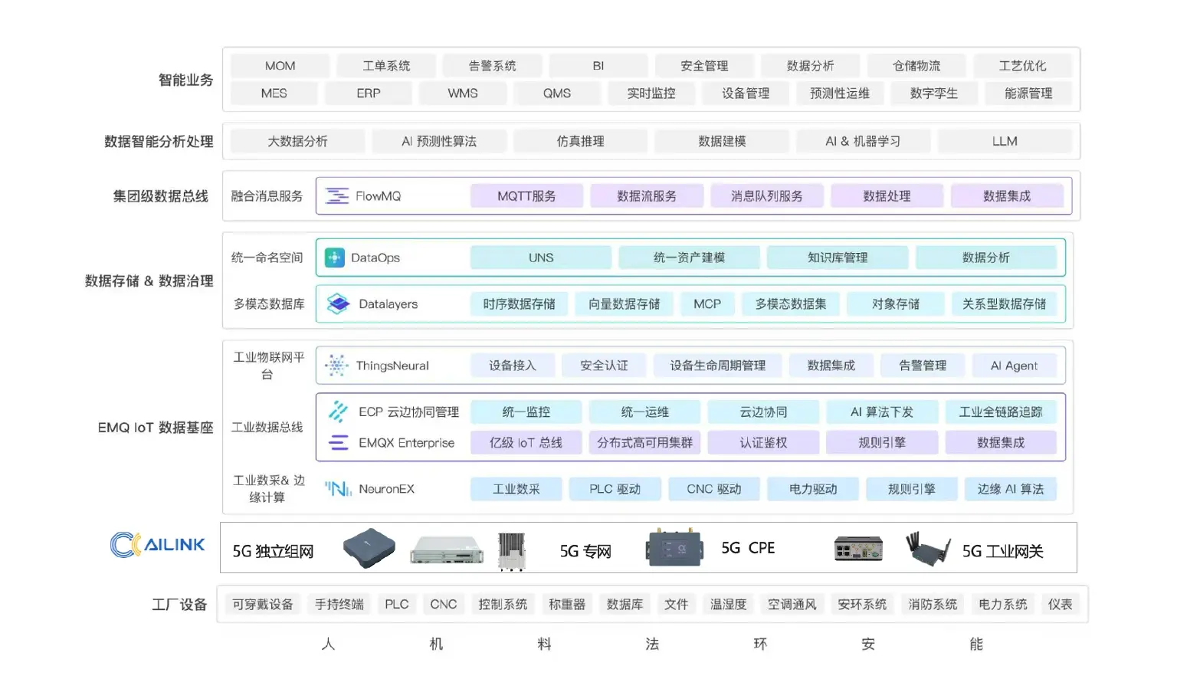The height and width of the screenshot is (692, 1177).
Task: Select the 5G CPE device image
Action: pyautogui.click(x=674, y=548)
